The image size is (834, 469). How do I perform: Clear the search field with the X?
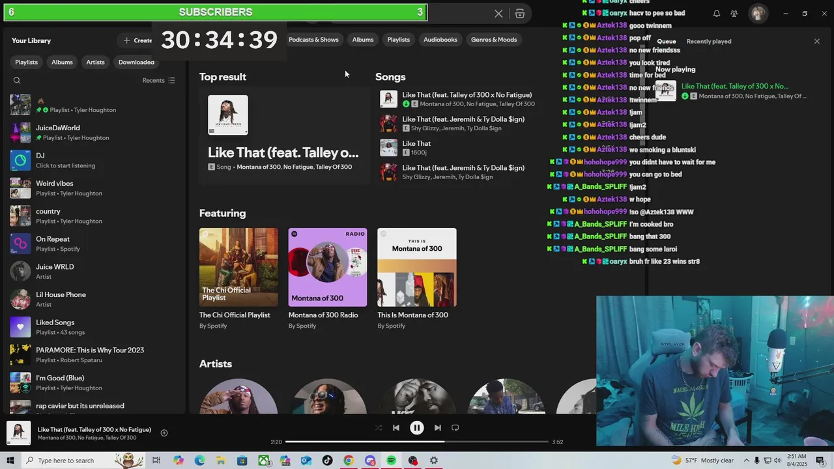(x=498, y=14)
